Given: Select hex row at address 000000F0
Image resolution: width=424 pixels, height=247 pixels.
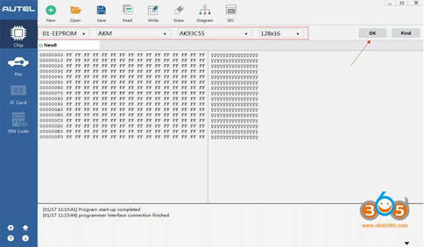Looking at the screenshot, I should pos(122,137).
